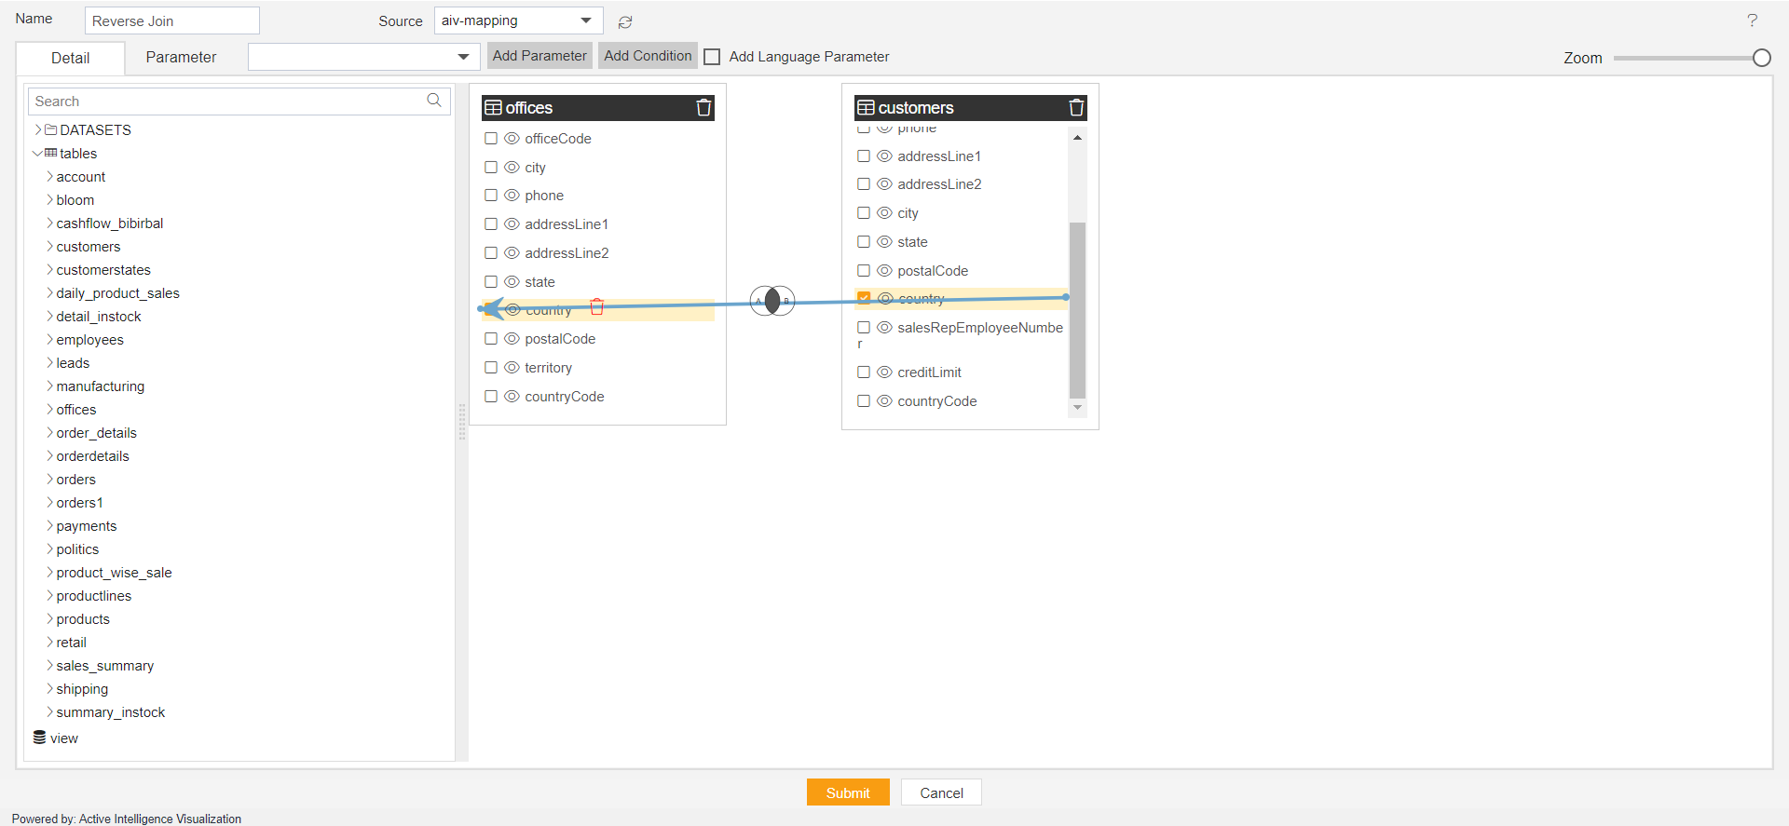Switch to the Detail tab
Screen dimensions: 1789x826
click(x=71, y=58)
